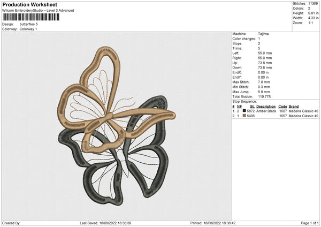Image resolution: width=321 pixels, height=227 pixels.
Task: Select the stitch count 5872
Action: click(x=251, y=111)
